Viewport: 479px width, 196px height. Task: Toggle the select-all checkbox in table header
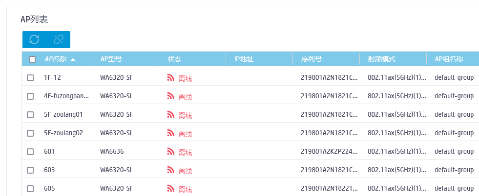pos(32,59)
